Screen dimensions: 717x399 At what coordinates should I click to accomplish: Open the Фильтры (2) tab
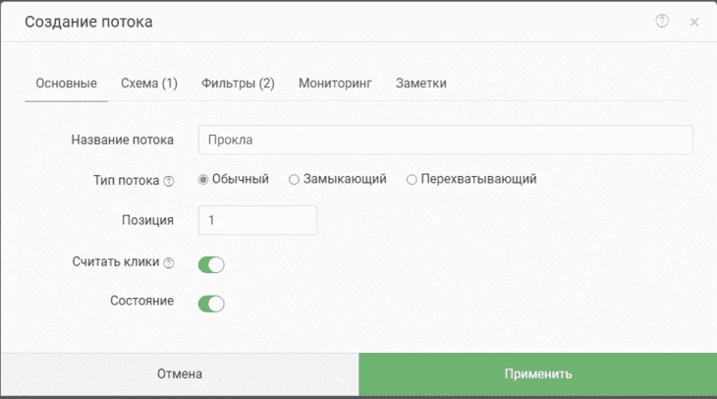[x=238, y=84]
